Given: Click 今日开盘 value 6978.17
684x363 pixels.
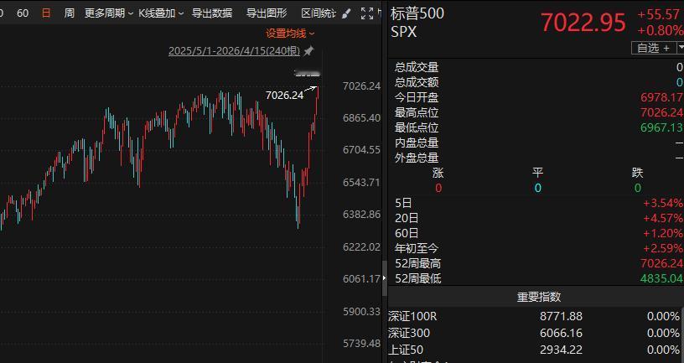Looking at the screenshot, I should pos(661,97).
